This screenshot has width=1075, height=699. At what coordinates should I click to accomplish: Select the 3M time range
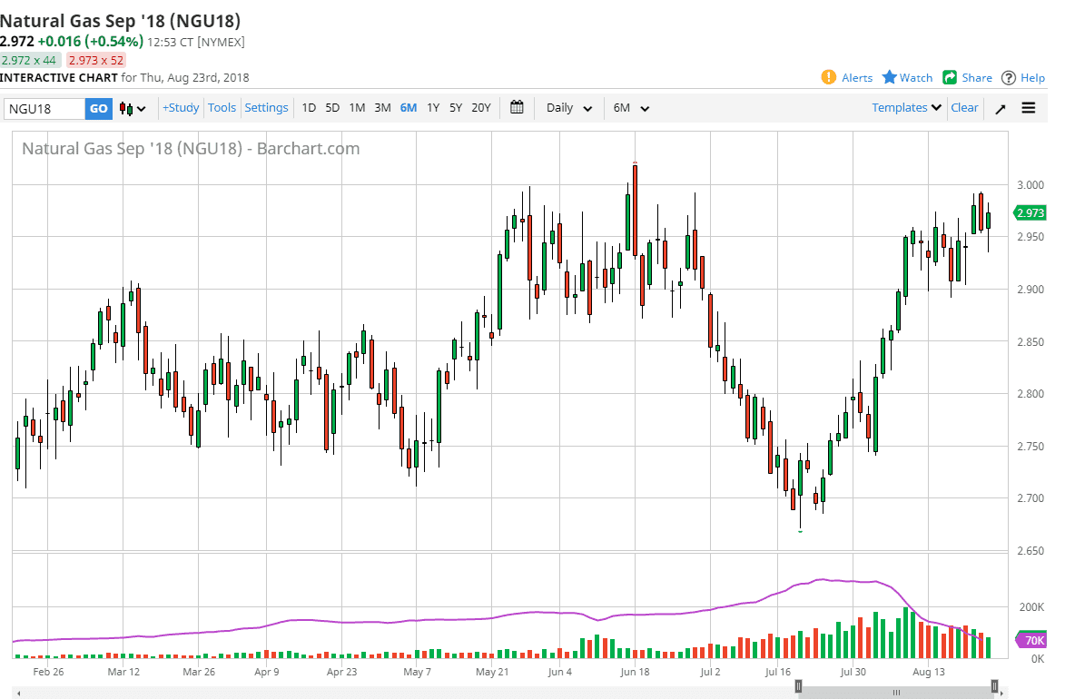pos(382,108)
